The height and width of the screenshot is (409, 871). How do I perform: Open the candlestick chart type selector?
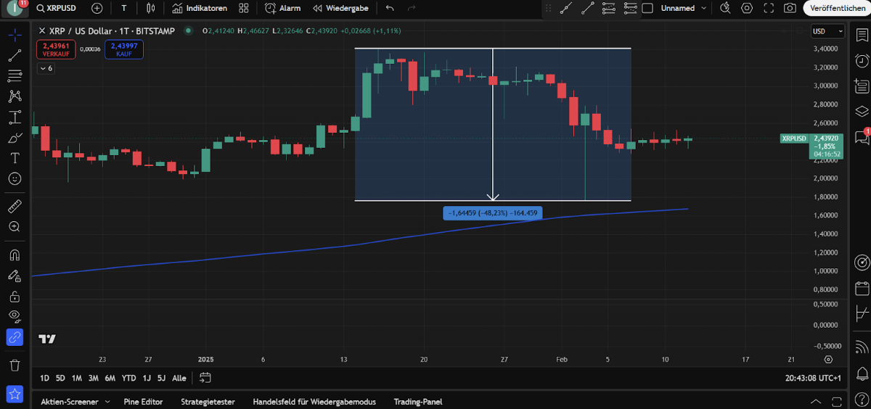pos(151,8)
